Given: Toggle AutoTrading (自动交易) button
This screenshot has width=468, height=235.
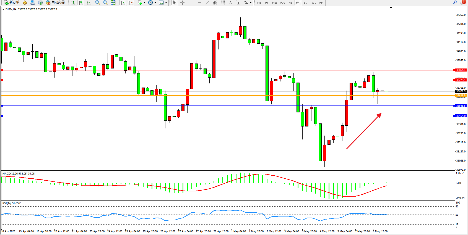Looking at the screenshot, I should (55, 2).
